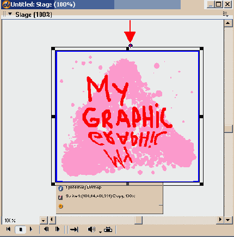Step backward one frame

[x=46, y=229]
